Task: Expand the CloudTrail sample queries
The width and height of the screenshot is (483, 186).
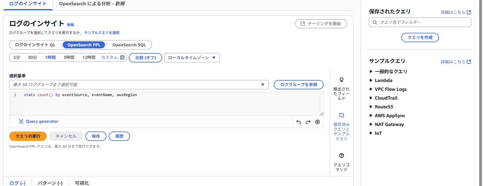Action: pyautogui.click(x=383, y=98)
